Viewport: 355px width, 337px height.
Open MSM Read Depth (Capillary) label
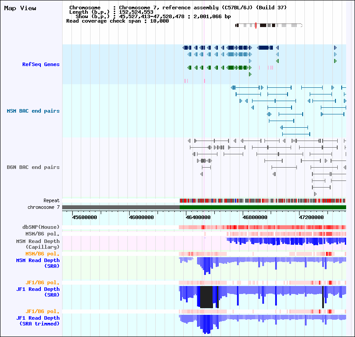point(38,244)
